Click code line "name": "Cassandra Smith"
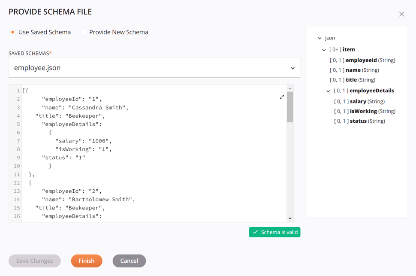The width and height of the screenshot is (416, 276). [x=85, y=108]
